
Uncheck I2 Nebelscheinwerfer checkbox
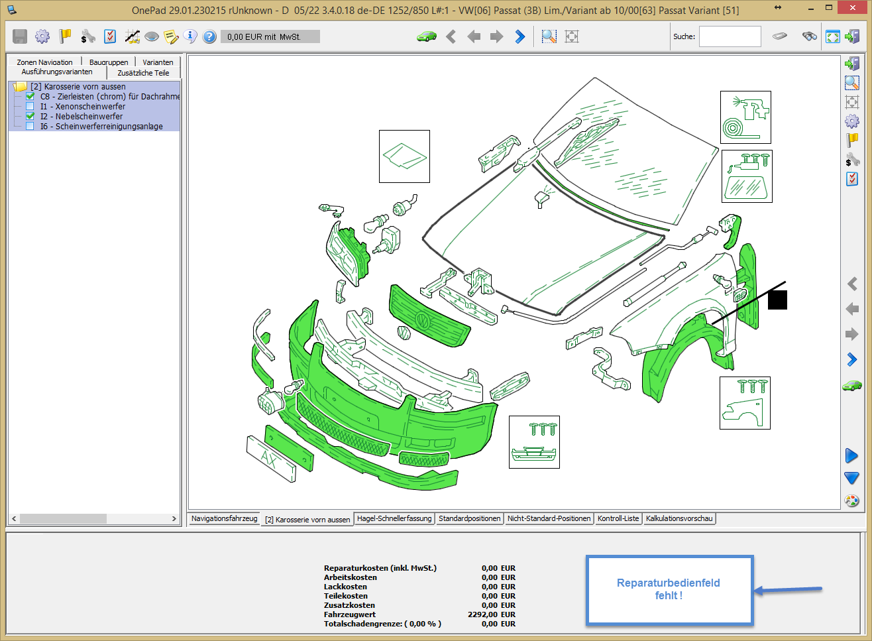(30, 116)
